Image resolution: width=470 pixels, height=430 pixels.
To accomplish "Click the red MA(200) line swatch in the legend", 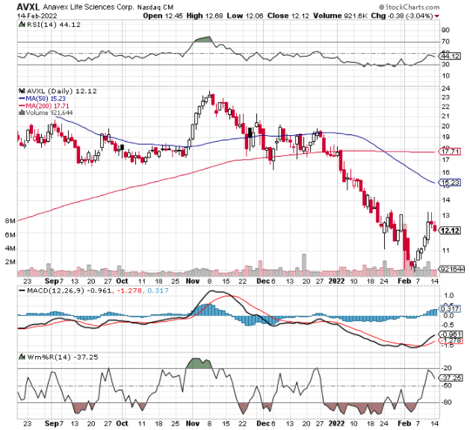I will pyautogui.click(x=22, y=106).
